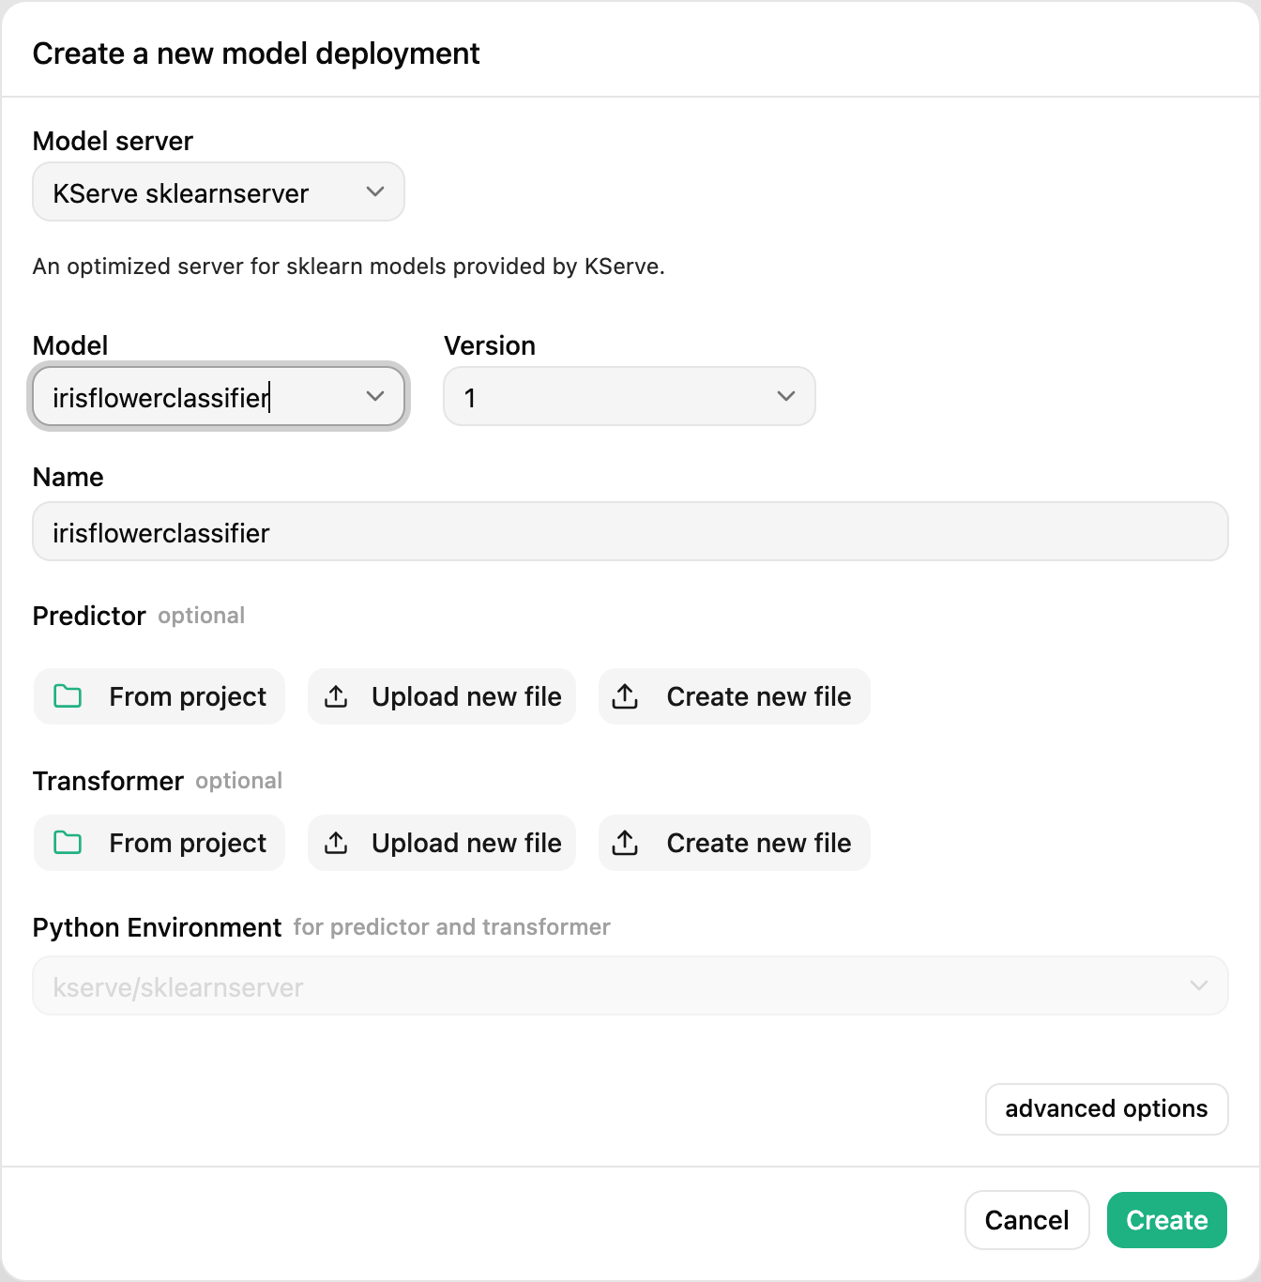Click the 'Model server' label
The image size is (1261, 1282).
113,141
